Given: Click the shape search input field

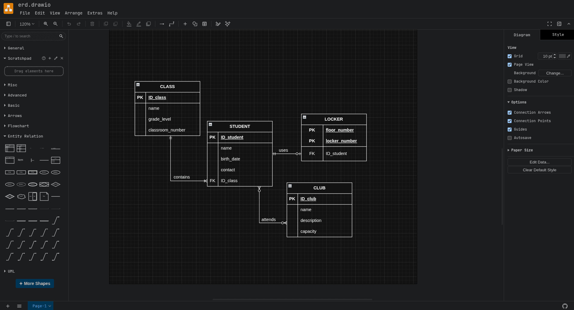Looking at the screenshot, I should tap(31, 36).
